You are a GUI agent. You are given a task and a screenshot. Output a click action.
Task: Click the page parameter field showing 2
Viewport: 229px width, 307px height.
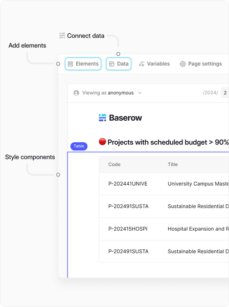click(x=225, y=93)
